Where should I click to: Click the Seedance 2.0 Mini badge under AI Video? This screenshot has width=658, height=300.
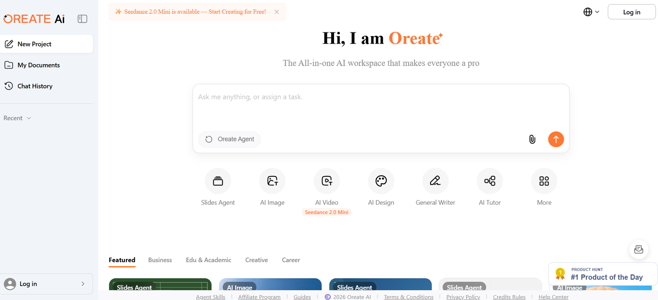(x=327, y=212)
